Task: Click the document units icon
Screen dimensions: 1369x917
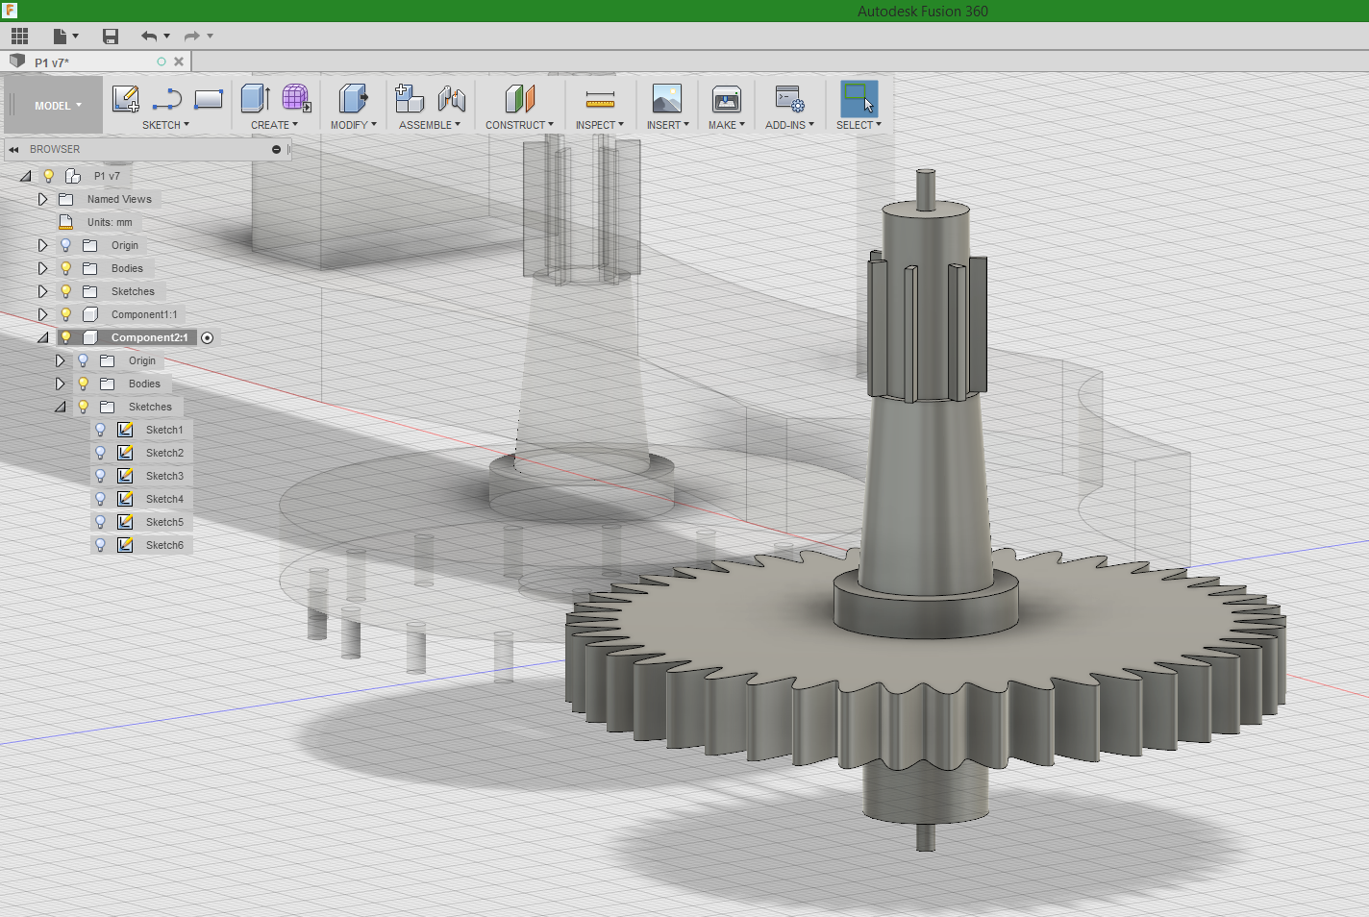Action: [66, 222]
